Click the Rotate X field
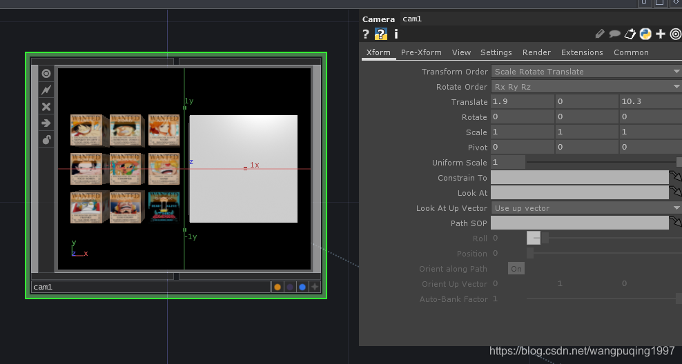The image size is (682, 364). tap(523, 117)
